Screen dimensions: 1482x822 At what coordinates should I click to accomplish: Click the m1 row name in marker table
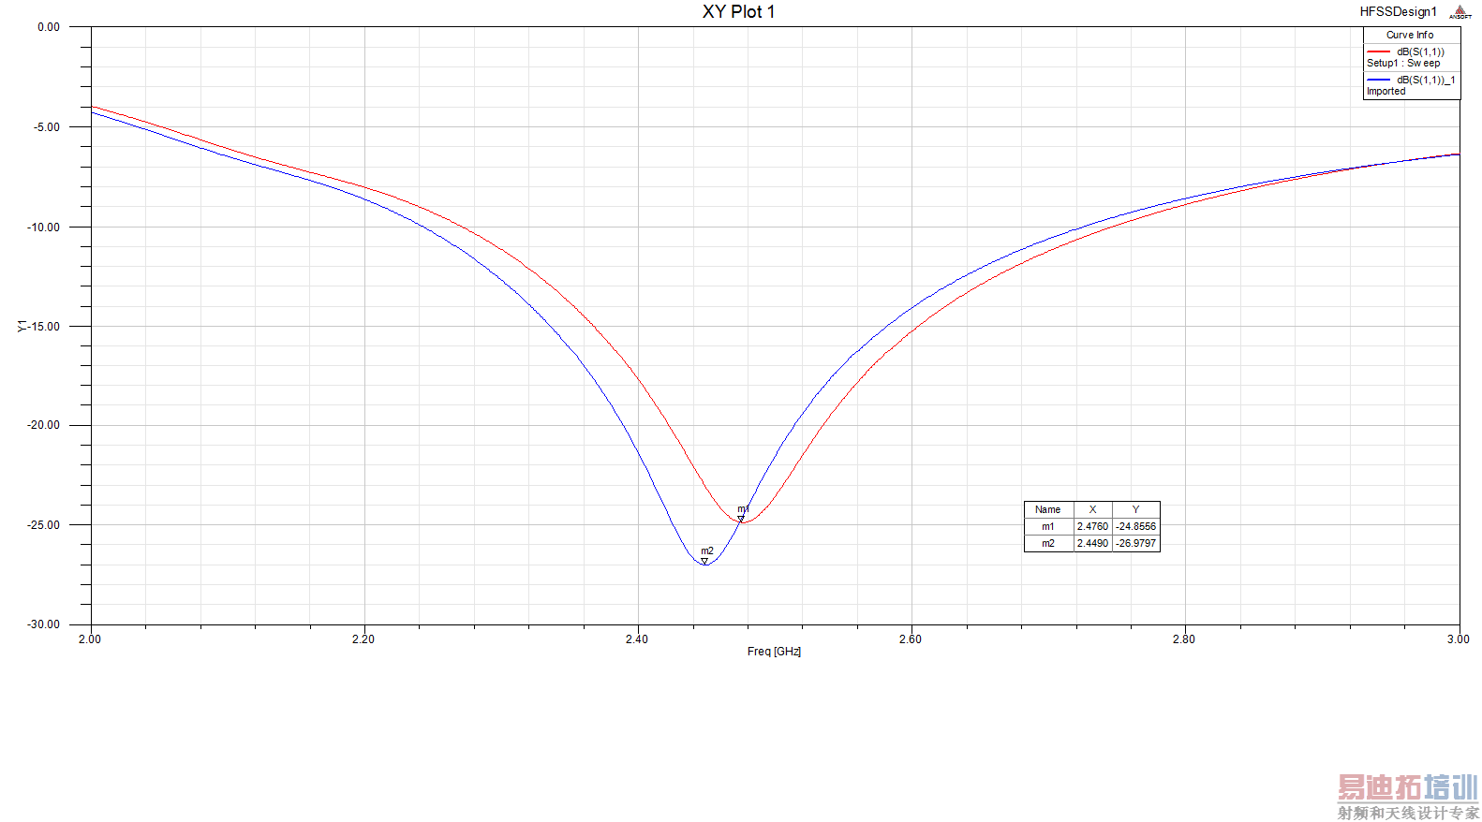[x=1048, y=526]
